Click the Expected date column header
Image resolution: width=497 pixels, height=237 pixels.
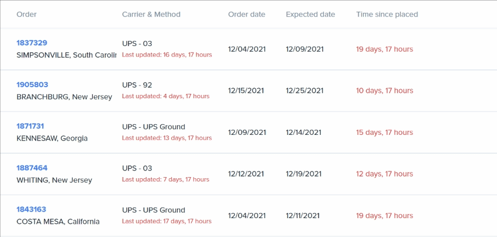(x=310, y=14)
